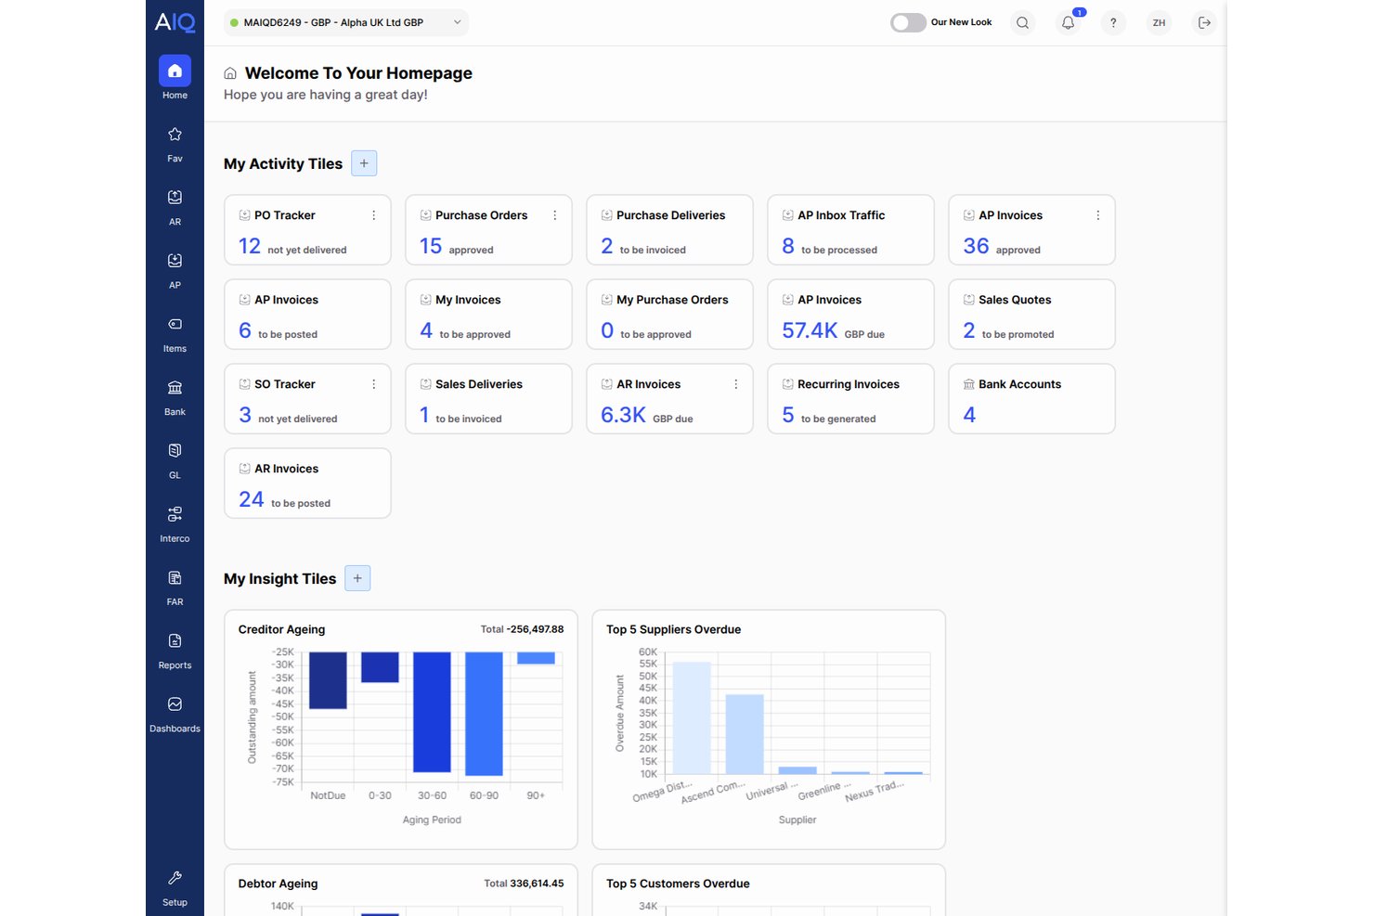Open AR Invoices 24 to be posted

coord(307,484)
